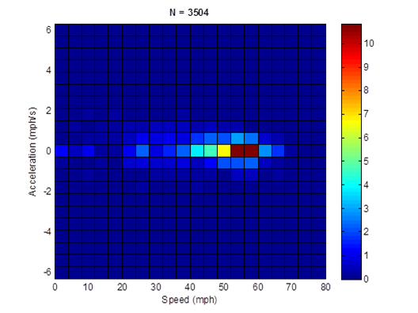
Task: Click y-axis tick label "2" on the acceleration axis
Action: (48, 110)
